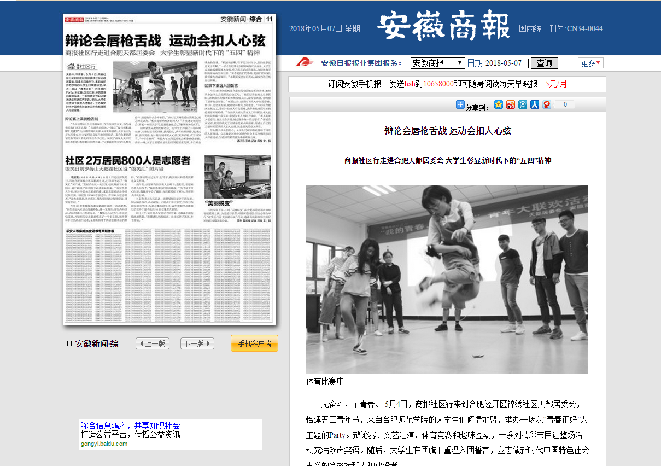This screenshot has height=466, width=661.
Task: Share article to Renren icon
Action: pos(534,104)
